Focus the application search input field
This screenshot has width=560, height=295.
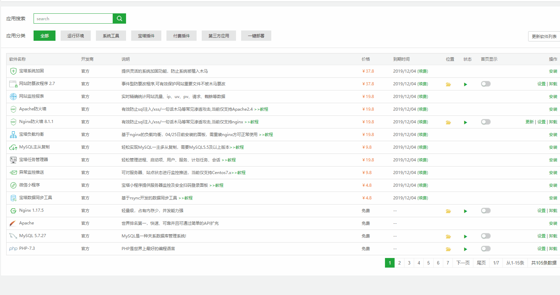(x=73, y=19)
